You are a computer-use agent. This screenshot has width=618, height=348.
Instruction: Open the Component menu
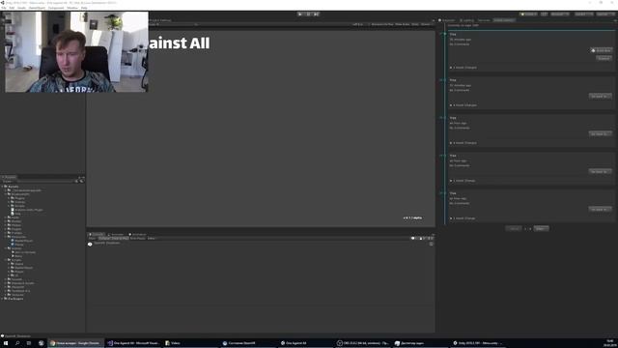coord(56,8)
